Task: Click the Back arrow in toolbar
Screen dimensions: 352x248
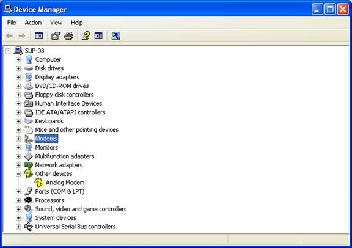Action: pyautogui.click(x=9, y=35)
